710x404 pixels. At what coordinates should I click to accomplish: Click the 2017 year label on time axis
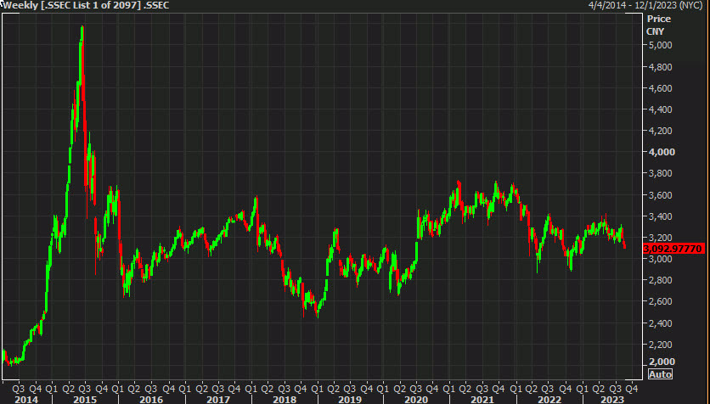click(x=217, y=400)
